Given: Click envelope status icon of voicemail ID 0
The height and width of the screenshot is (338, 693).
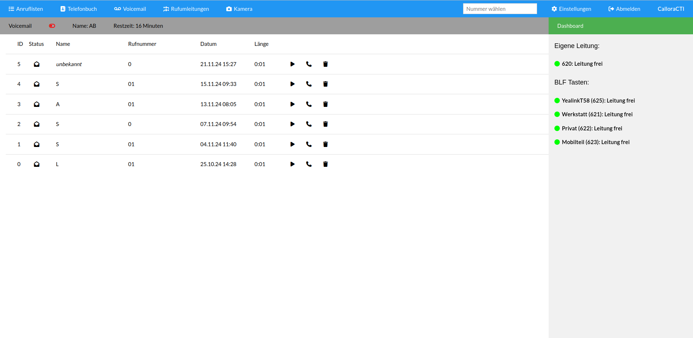Looking at the screenshot, I should point(37,164).
